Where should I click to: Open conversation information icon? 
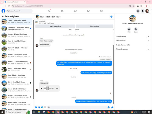111,17
